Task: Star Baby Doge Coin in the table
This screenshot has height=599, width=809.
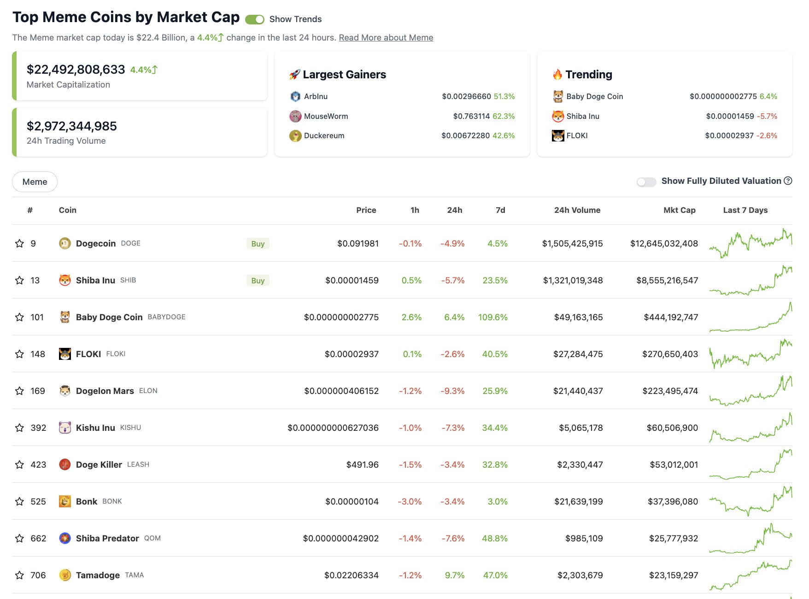Action: [19, 317]
